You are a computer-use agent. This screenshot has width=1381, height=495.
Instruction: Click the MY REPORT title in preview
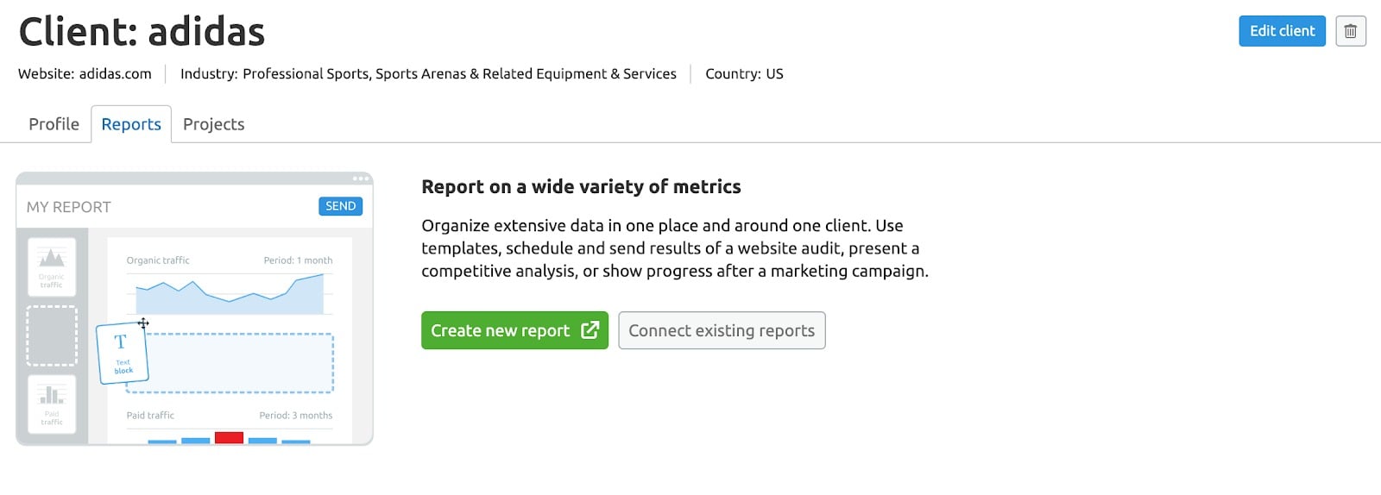click(x=69, y=207)
